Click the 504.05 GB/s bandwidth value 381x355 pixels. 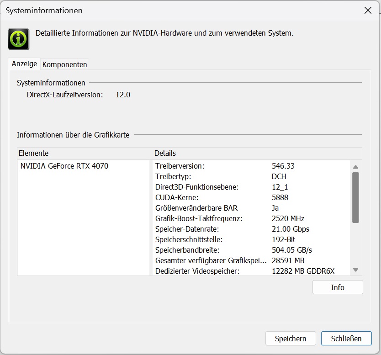point(292,250)
